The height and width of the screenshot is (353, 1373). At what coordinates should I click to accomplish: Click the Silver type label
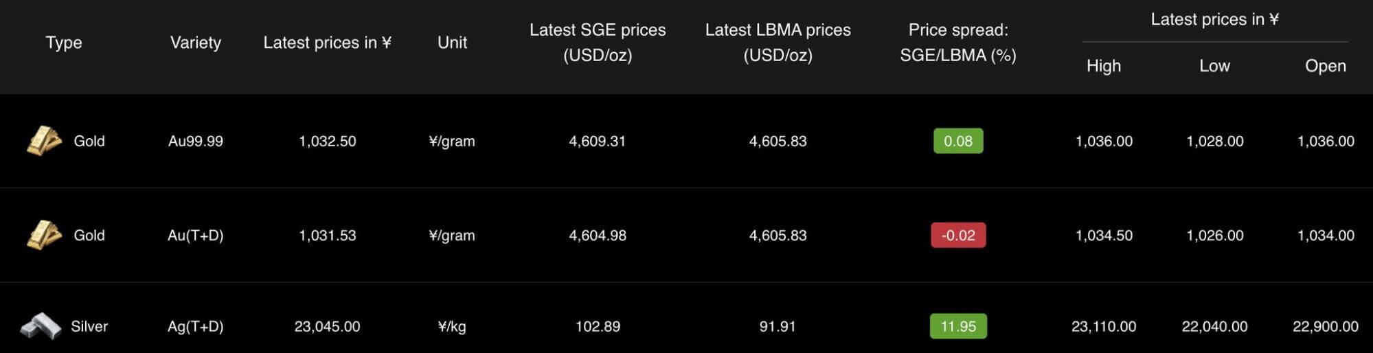pyautogui.click(x=89, y=326)
